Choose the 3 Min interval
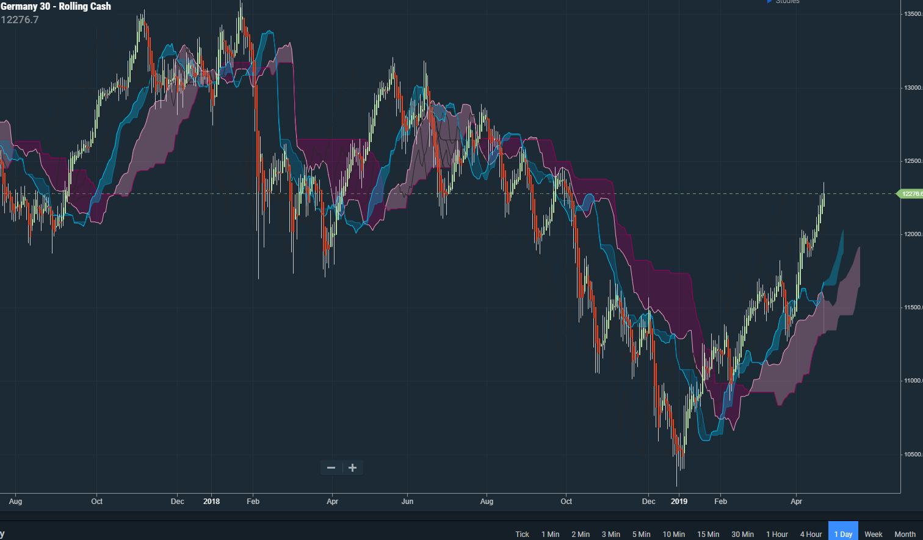923x540 pixels. (611, 535)
